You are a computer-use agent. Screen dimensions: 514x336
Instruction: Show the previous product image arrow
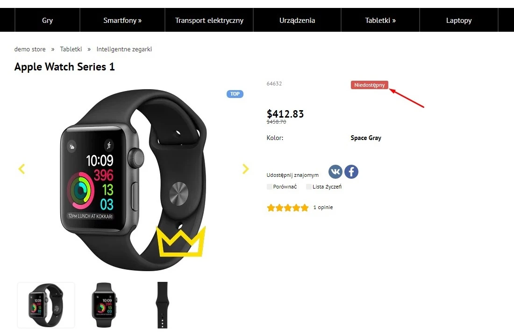click(21, 169)
